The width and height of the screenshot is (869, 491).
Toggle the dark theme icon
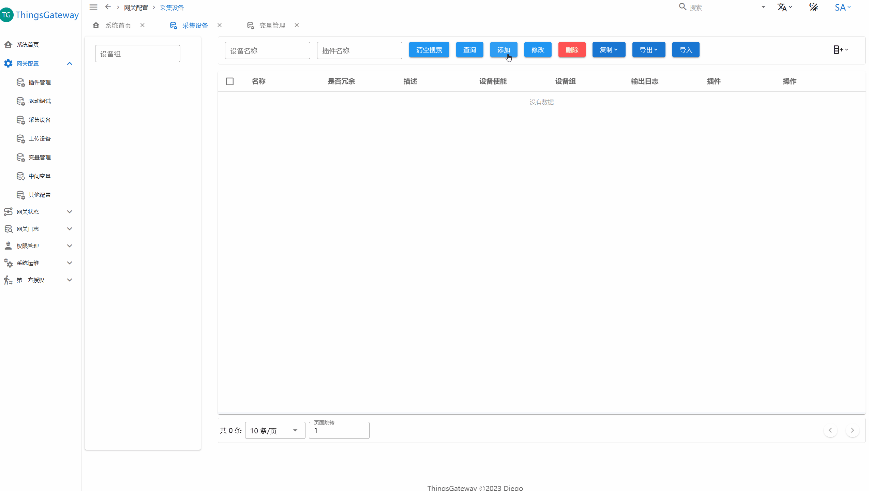click(813, 7)
